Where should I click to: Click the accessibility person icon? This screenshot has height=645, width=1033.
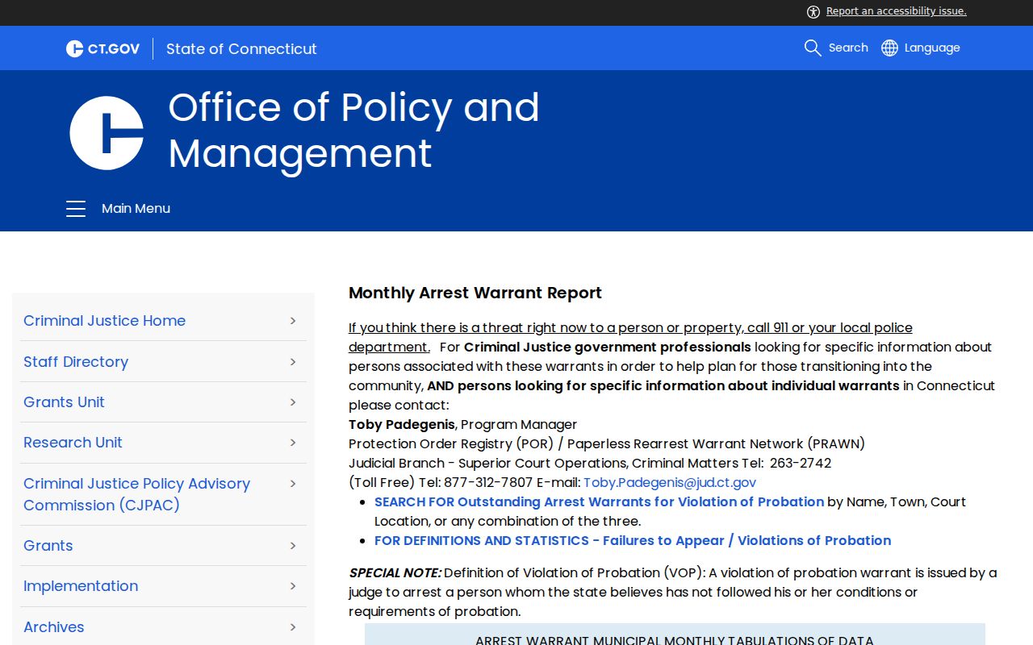pos(813,11)
